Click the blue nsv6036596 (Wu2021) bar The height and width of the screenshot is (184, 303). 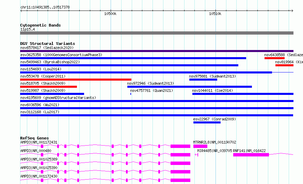click(x=157, y=108)
